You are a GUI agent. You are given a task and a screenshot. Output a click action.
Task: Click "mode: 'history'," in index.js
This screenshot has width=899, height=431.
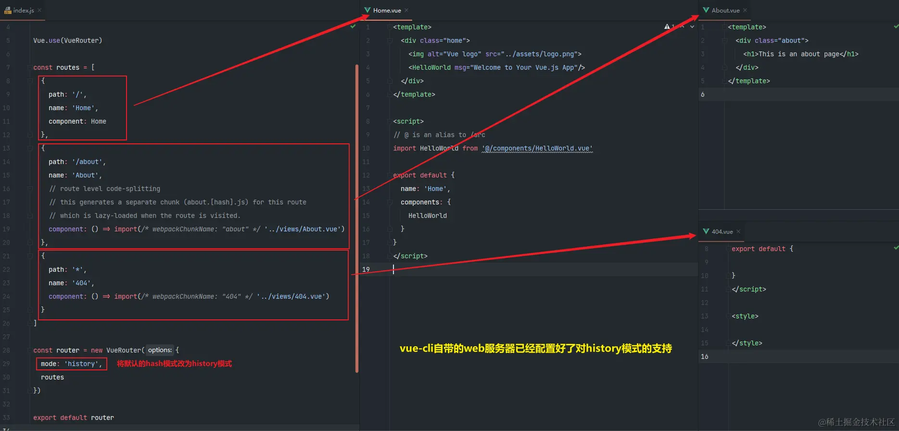(71, 364)
